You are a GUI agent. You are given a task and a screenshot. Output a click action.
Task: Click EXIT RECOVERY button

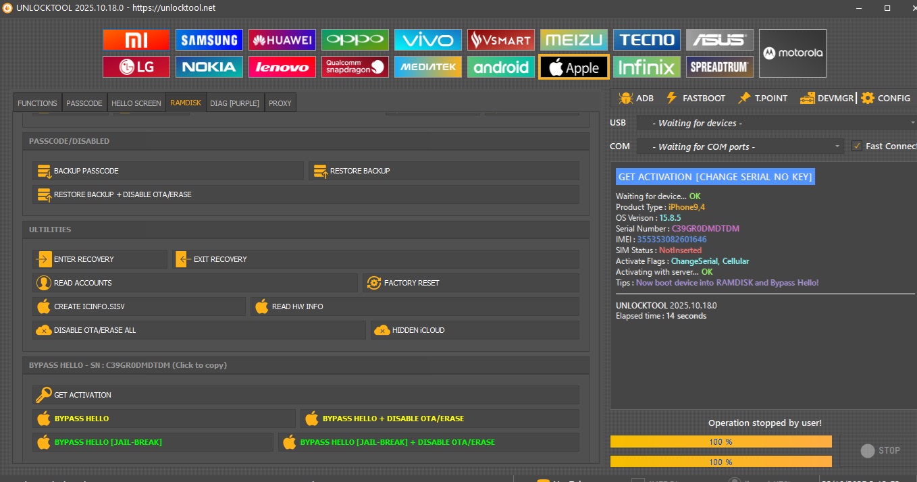tap(375, 259)
